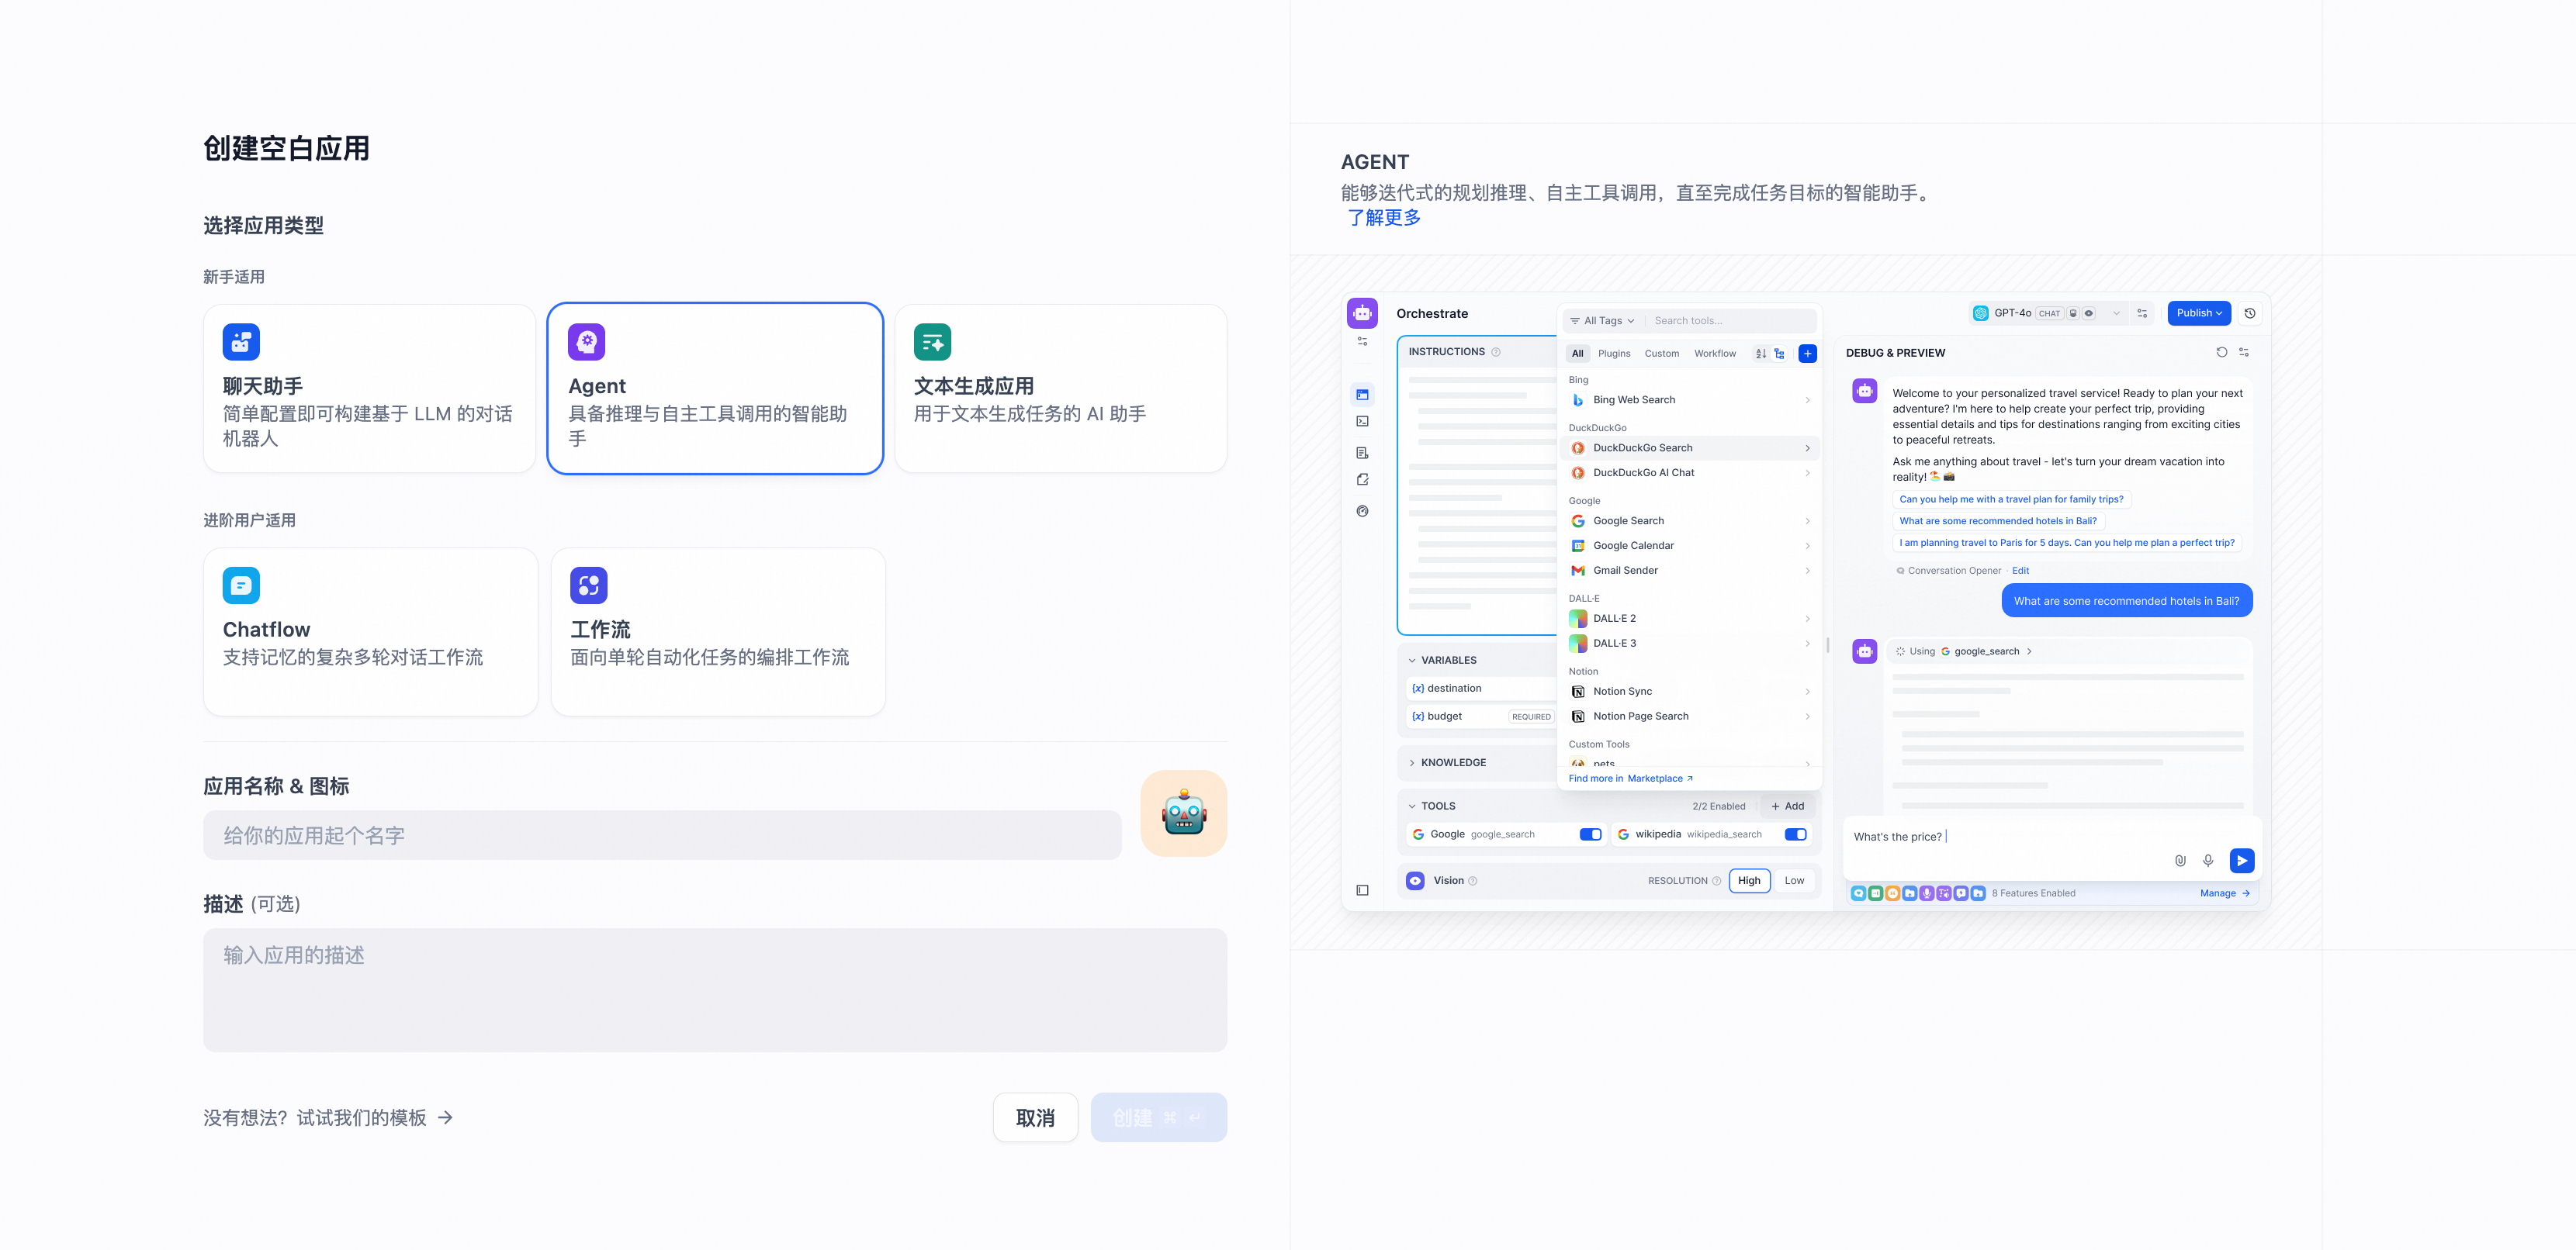The width and height of the screenshot is (2576, 1250).
Task: Switch to the Workflow tools tab
Action: click(1714, 354)
